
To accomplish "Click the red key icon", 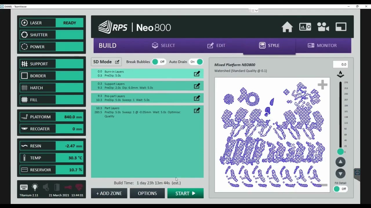I will (68, 187).
